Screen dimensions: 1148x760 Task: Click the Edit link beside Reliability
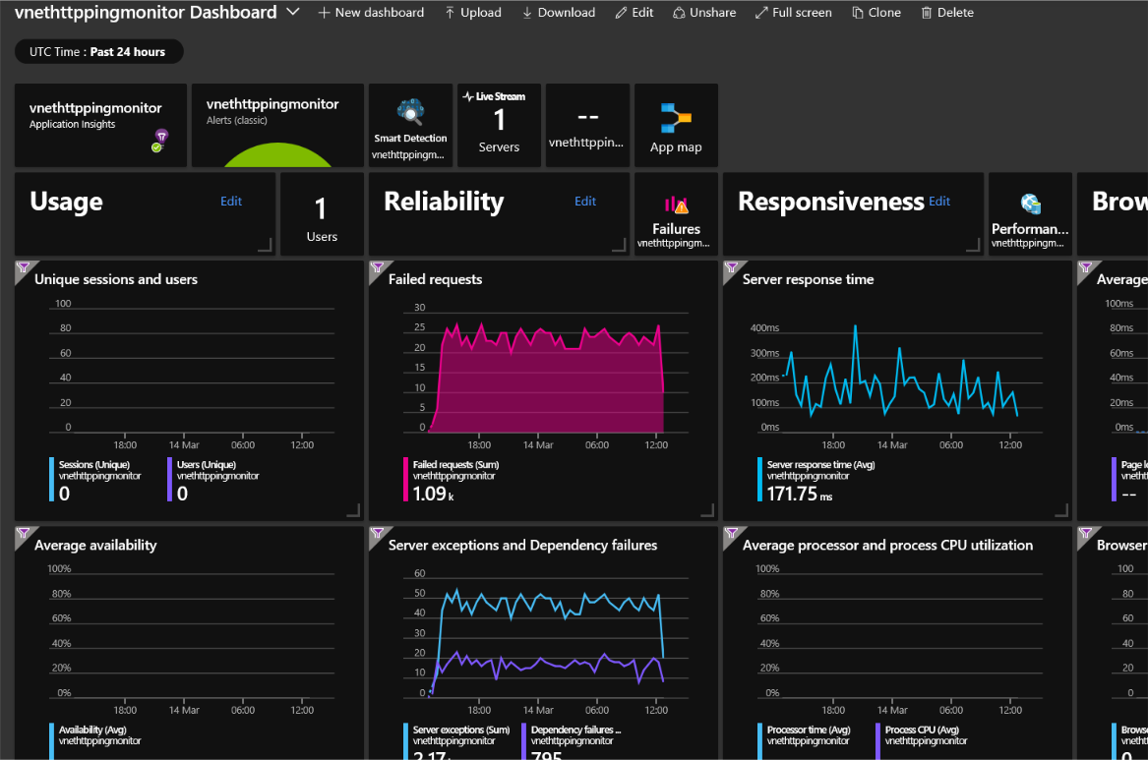585,202
